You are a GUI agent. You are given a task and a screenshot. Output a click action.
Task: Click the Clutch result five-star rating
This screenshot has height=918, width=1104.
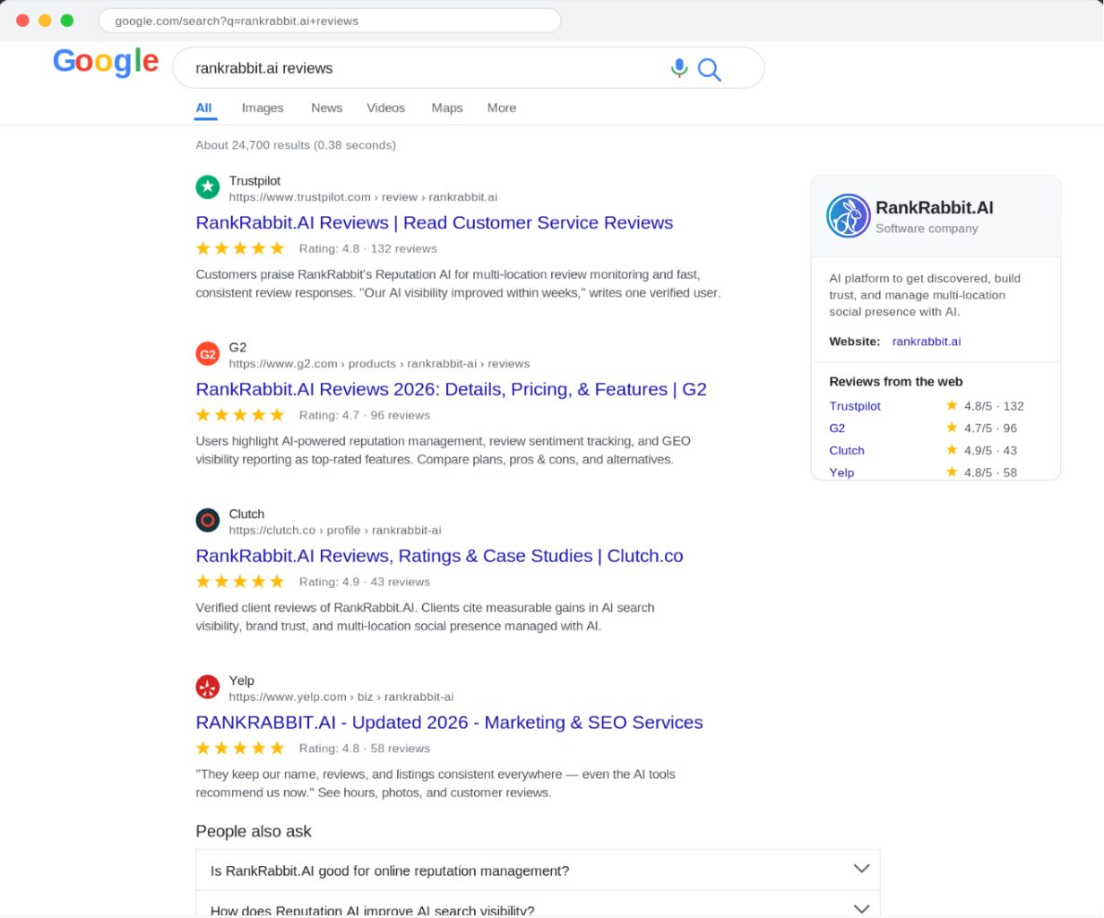click(240, 582)
